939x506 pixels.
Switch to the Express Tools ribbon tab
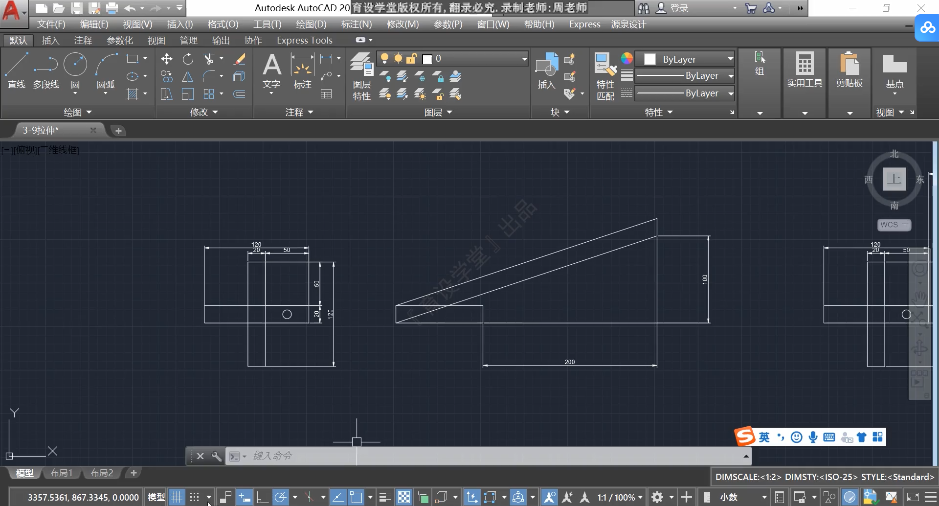click(304, 40)
